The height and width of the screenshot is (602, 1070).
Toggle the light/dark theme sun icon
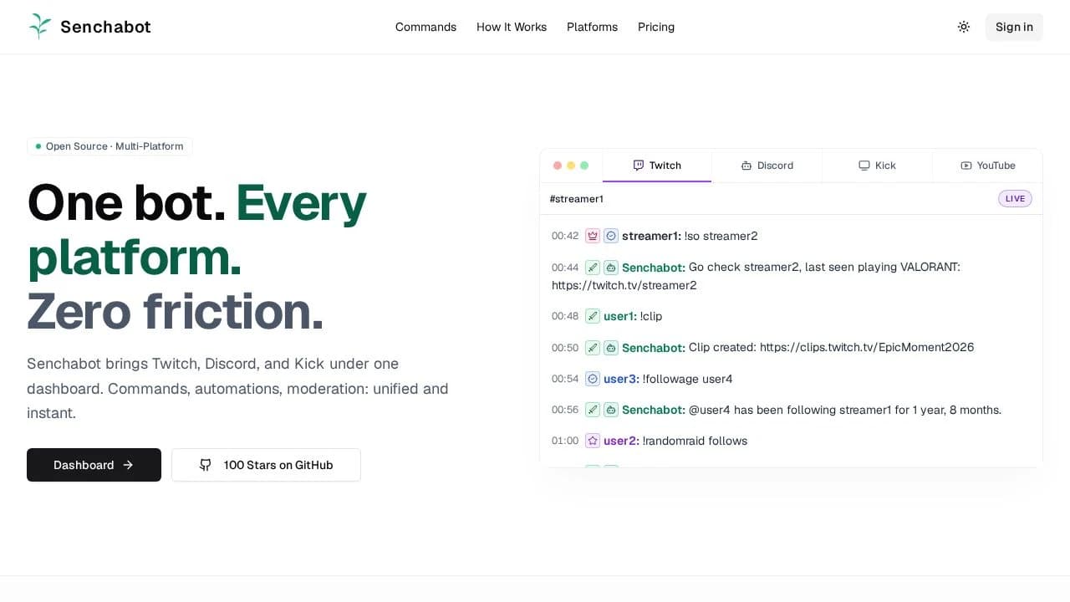click(964, 27)
